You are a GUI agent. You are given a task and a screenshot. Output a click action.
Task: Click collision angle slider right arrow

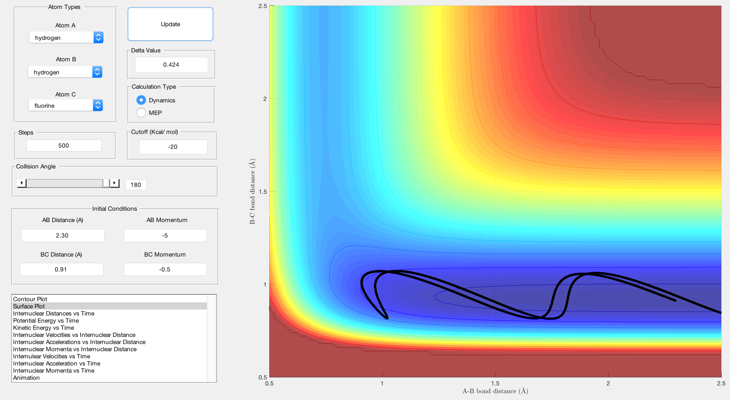[x=114, y=183]
